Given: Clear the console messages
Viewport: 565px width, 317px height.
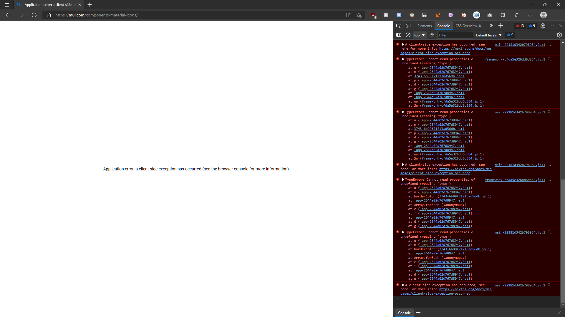Looking at the screenshot, I should pos(408,35).
